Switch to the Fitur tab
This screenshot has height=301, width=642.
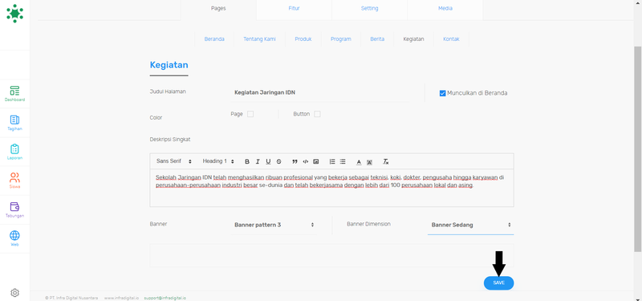[x=294, y=9]
